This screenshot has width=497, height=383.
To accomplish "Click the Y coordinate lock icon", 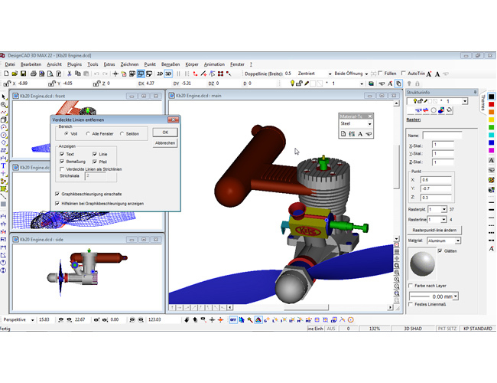I will click(52, 83).
